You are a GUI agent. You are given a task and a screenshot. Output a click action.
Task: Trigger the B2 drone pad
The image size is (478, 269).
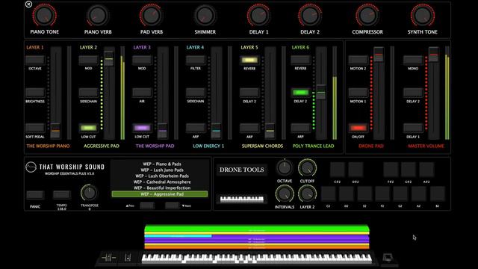[x=437, y=194]
